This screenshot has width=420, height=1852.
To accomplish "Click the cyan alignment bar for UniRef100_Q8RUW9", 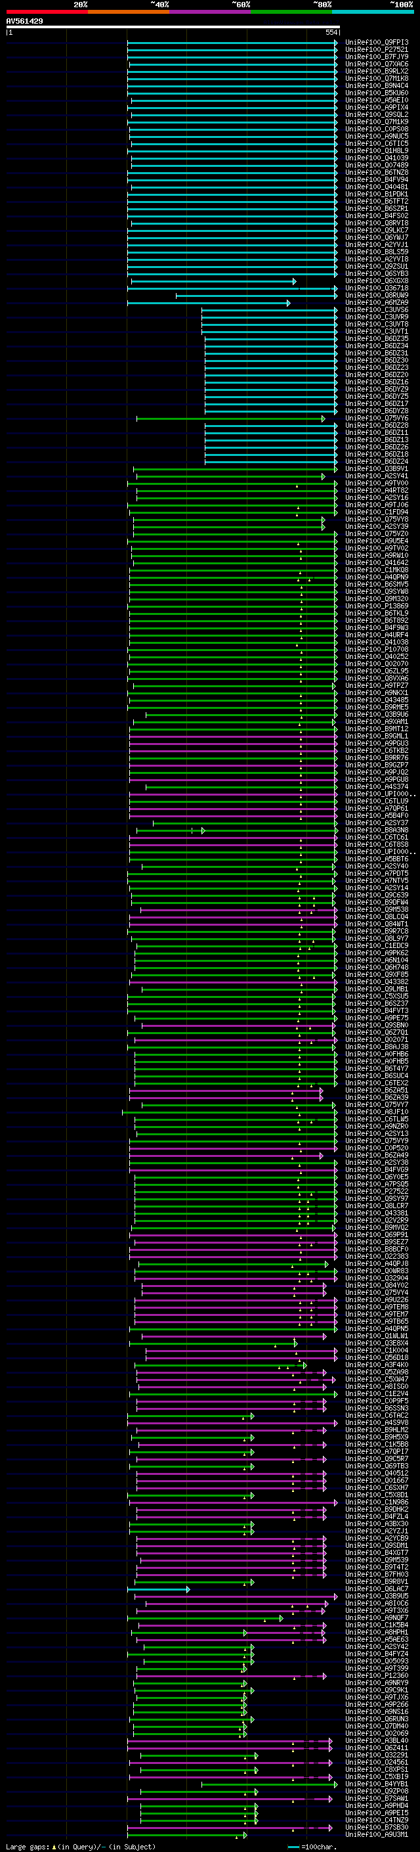I will (257, 296).
